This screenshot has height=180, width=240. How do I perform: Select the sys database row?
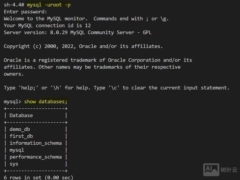coord(14,164)
